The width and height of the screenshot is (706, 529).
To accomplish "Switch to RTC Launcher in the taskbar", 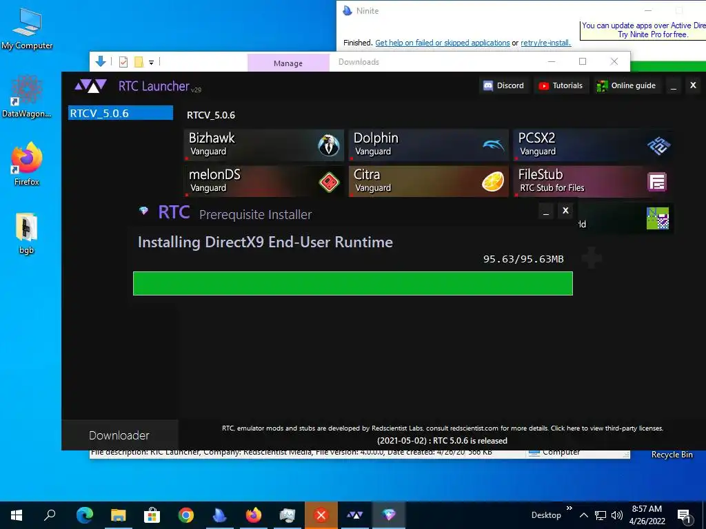I will click(x=355, y=515).
